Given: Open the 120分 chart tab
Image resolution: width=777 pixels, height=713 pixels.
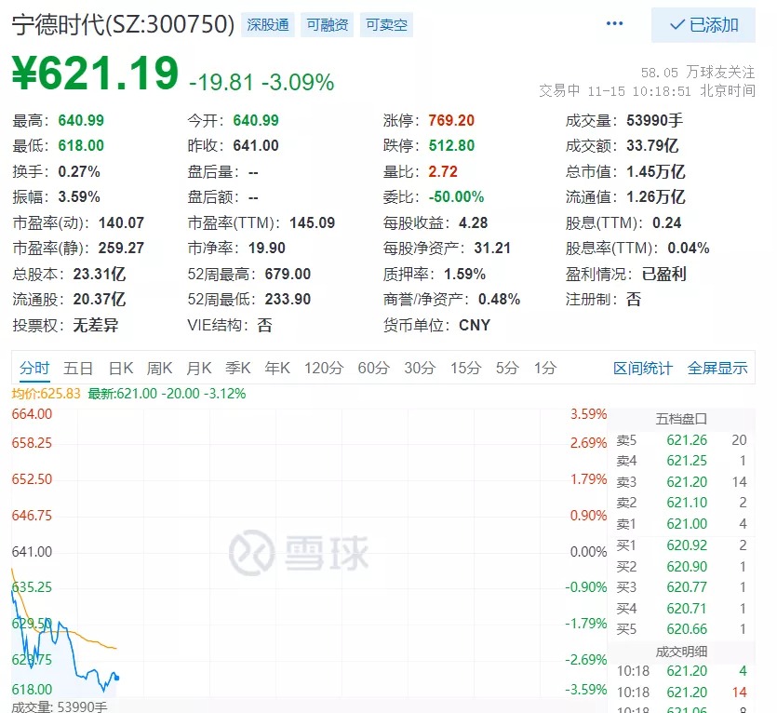Looking at the screenshot, I should [x=324, y=369].
